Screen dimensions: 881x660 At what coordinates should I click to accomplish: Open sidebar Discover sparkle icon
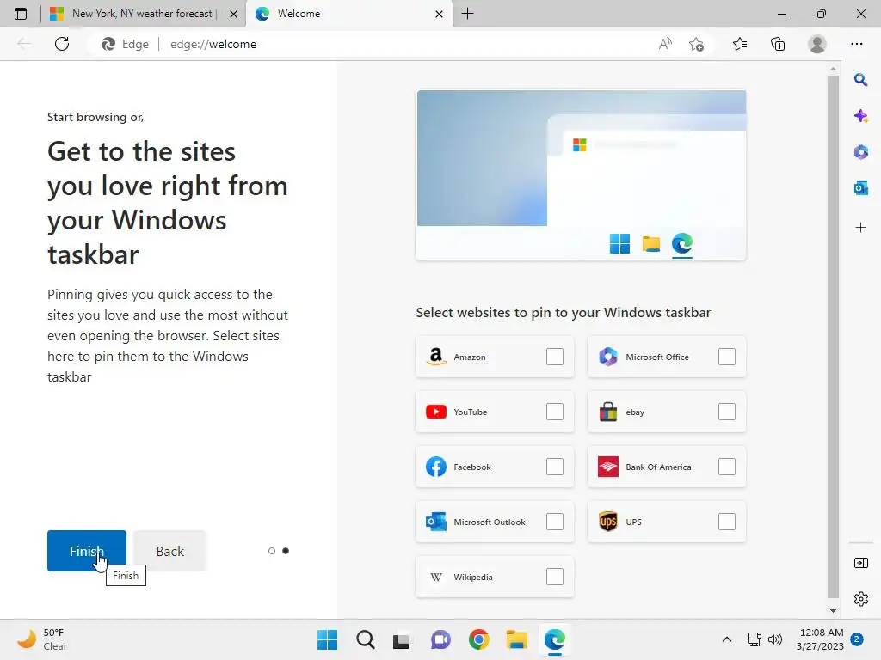point(860,116)
